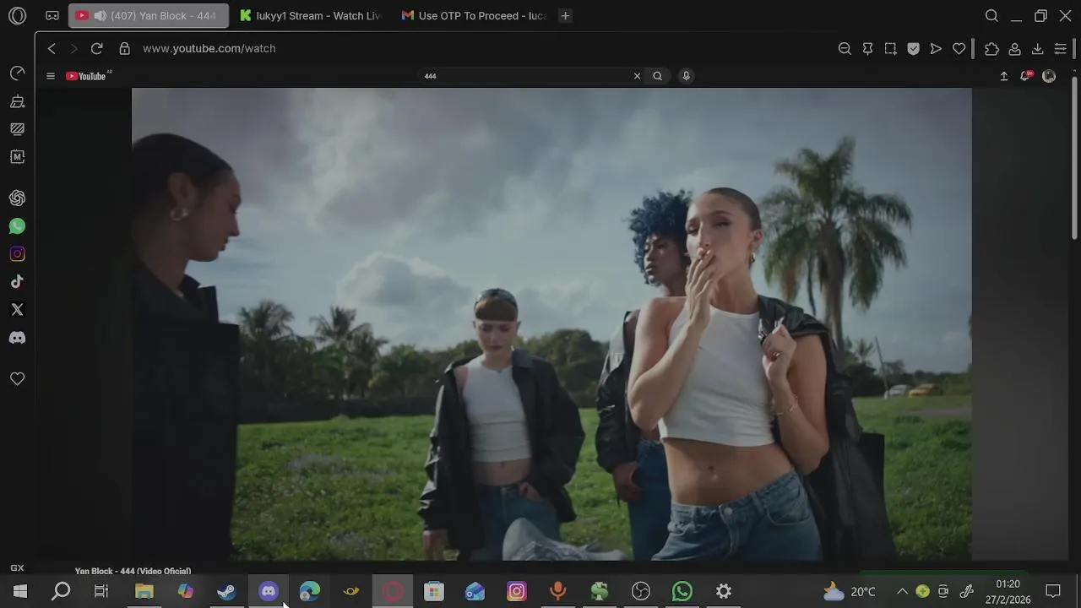Open X (Twitter) in the sidebar
Image resolution: width=1081 pixels, height=608 pixels.
[x=17, y=310]
